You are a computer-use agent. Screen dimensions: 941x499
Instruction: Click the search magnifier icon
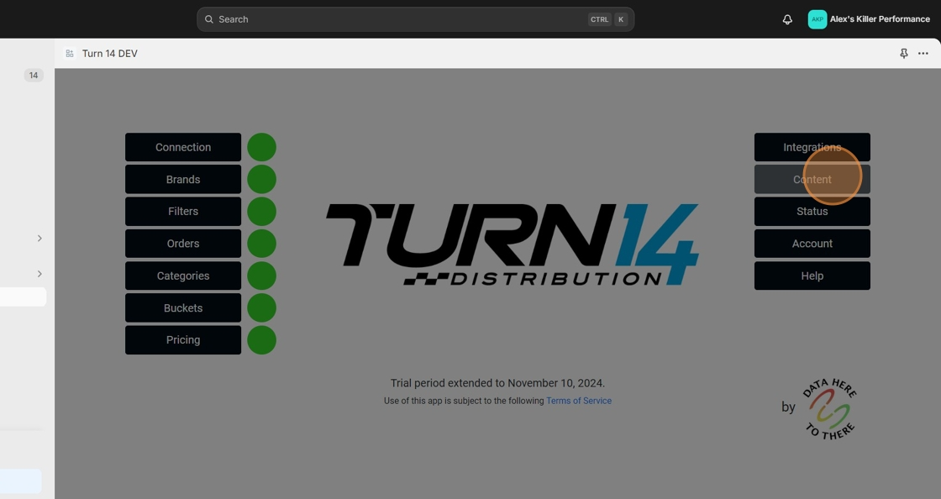(x=209, y=19)
